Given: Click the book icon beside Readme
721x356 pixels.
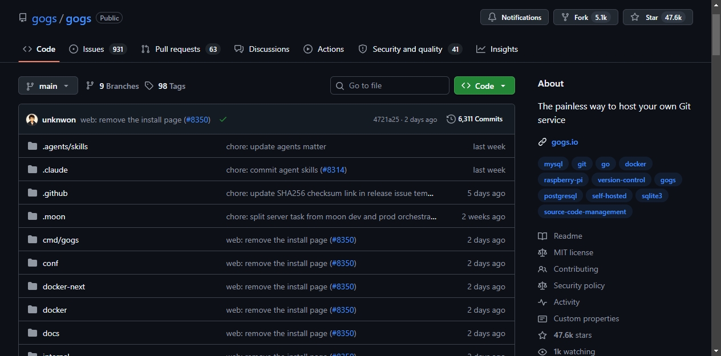Looking at the screenshot, I should pos(542,236).
